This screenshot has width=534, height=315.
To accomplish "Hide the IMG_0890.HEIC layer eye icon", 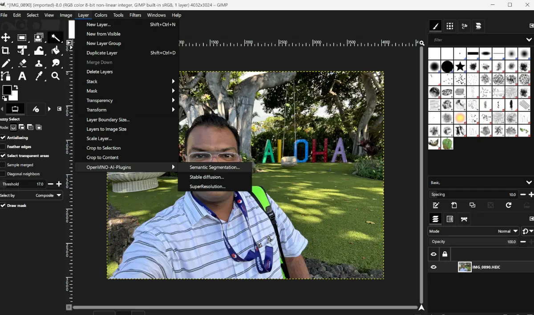I will click(x=433, y=267).
